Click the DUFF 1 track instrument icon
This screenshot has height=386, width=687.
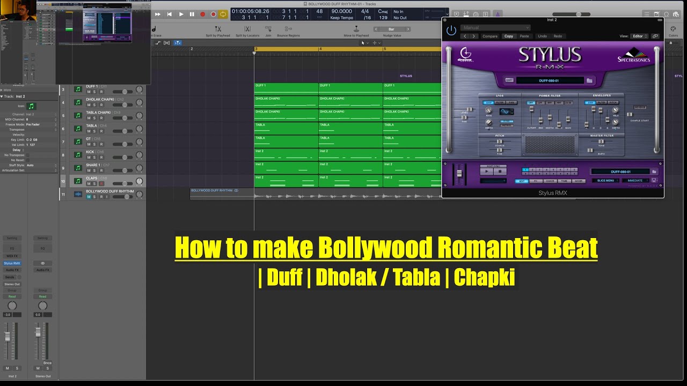pyautogui.click(x=78, y=90)
